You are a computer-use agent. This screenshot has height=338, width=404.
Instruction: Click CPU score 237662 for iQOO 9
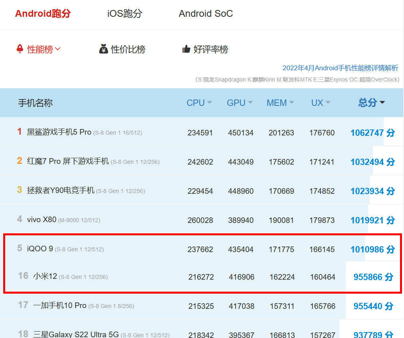[200, 249]
